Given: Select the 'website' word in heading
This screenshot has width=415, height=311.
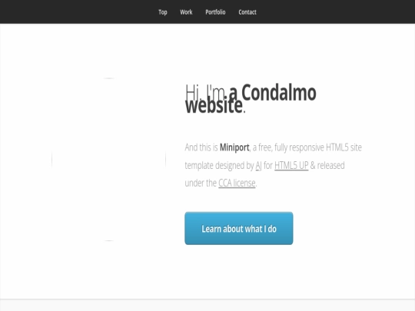Looking at the screenshot, I should pyautogui.click(x=214, y=106).
